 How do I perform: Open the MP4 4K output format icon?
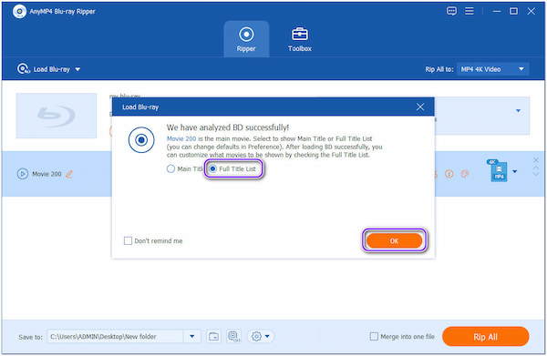coord(498,170)
